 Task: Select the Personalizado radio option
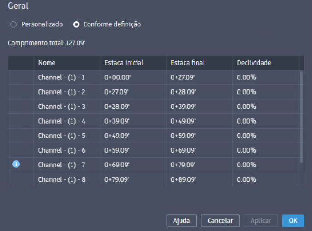(13, 24)
